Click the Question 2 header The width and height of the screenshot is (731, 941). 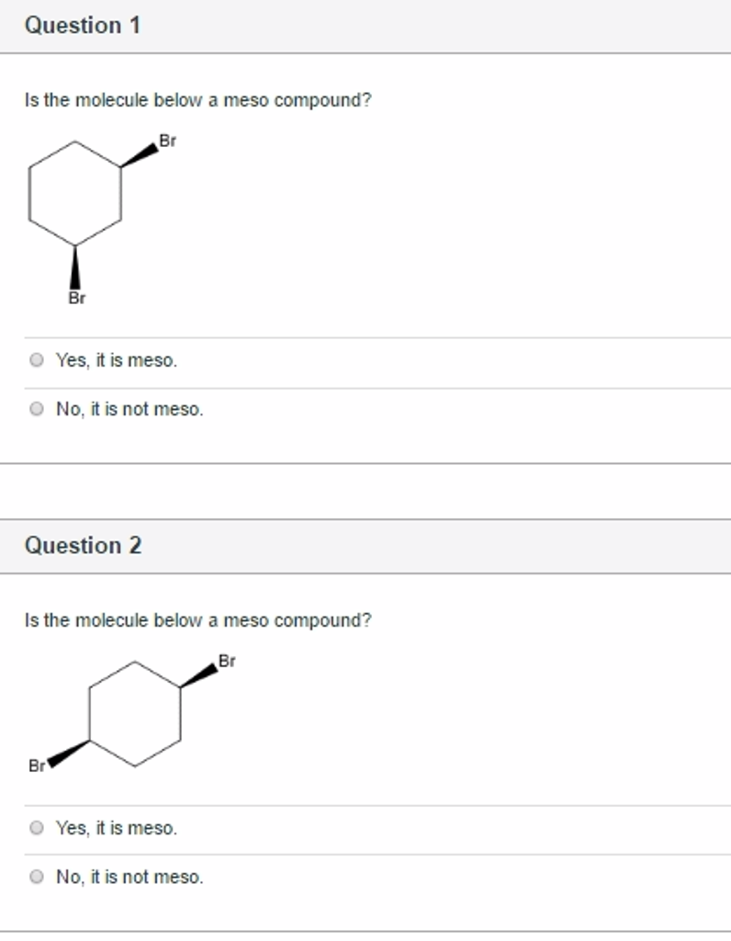click(x=81, y=545)
